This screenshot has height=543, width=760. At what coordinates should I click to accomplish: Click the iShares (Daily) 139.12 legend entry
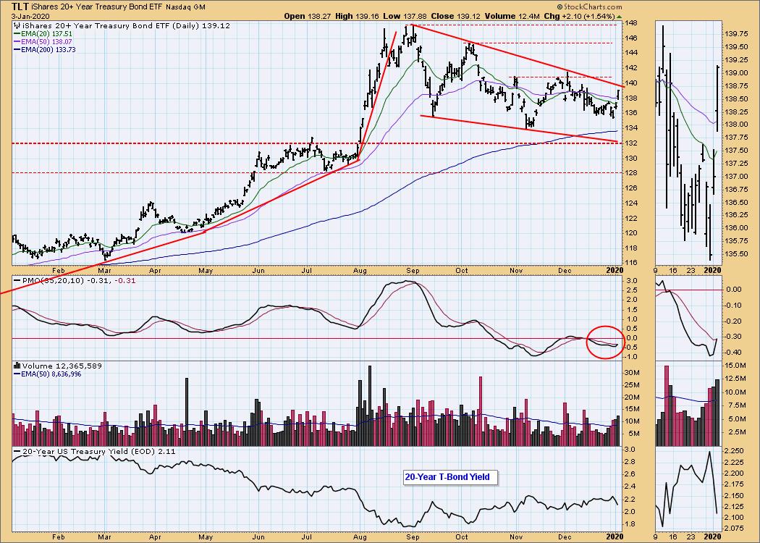tap(126, 25)
